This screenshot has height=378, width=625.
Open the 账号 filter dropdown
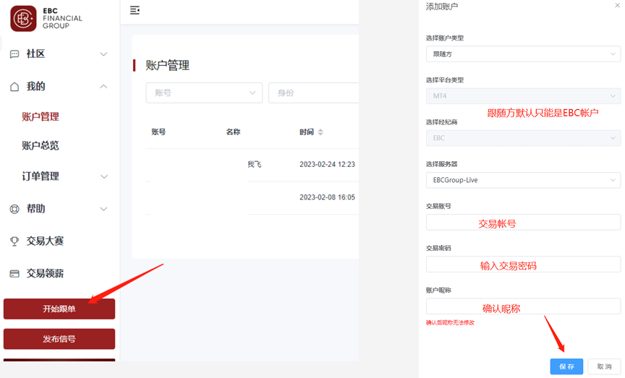point(204,93)
